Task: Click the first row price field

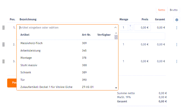Action: 142,28
